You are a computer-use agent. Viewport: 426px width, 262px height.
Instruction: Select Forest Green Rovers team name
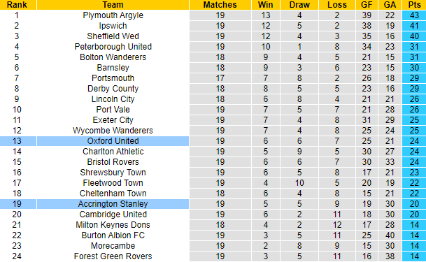(x=113, y=256)
